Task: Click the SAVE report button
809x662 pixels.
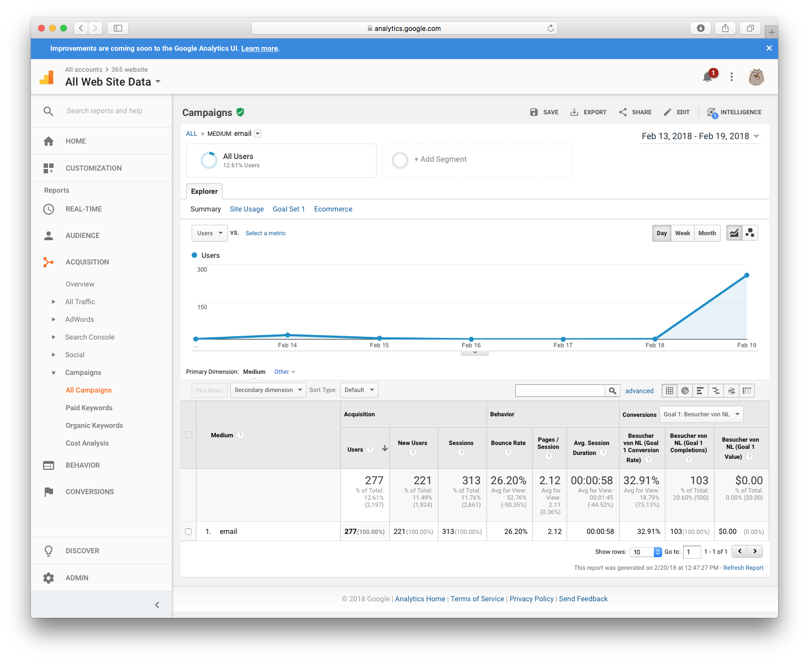Action: (544, 112)
